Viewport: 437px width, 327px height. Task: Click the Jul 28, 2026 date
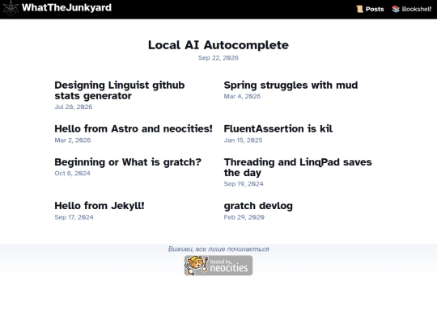pos(74,107)
